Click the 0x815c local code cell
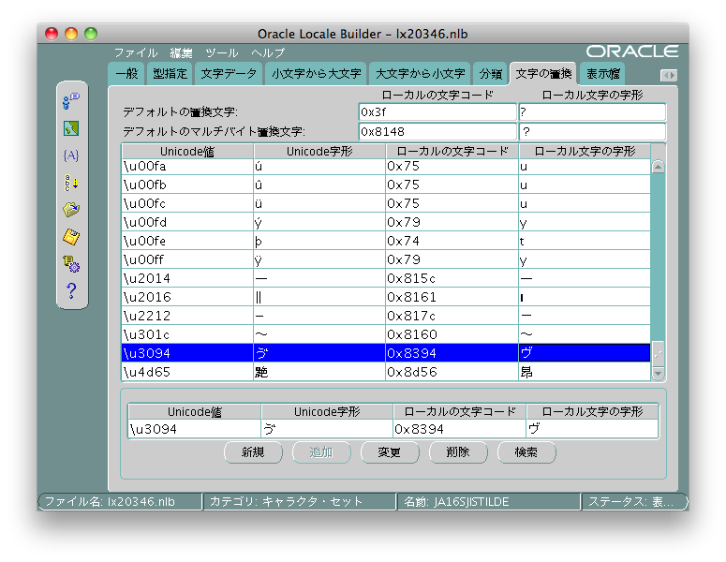 452,279
